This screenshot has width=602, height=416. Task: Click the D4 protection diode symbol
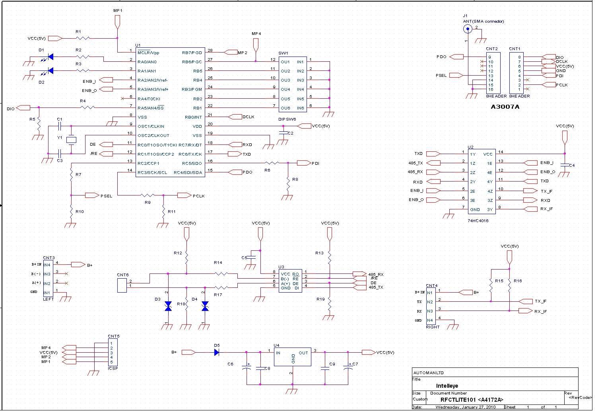pyautogui.click(x=205, y=306)
